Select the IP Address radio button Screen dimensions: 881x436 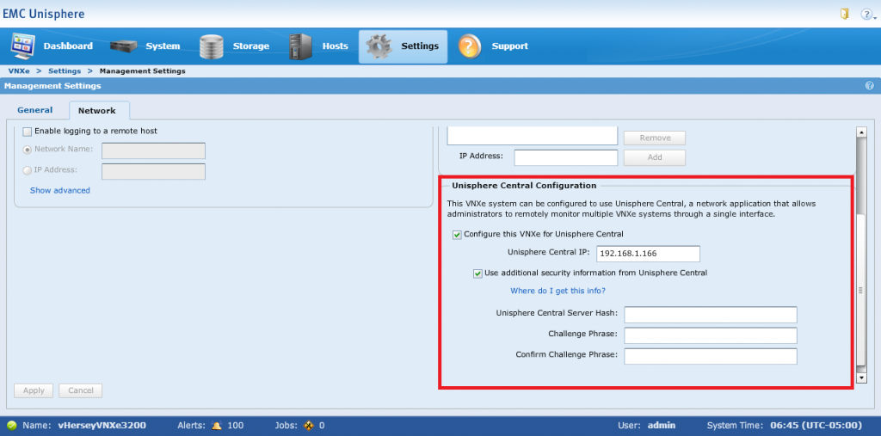click(28, 171)
